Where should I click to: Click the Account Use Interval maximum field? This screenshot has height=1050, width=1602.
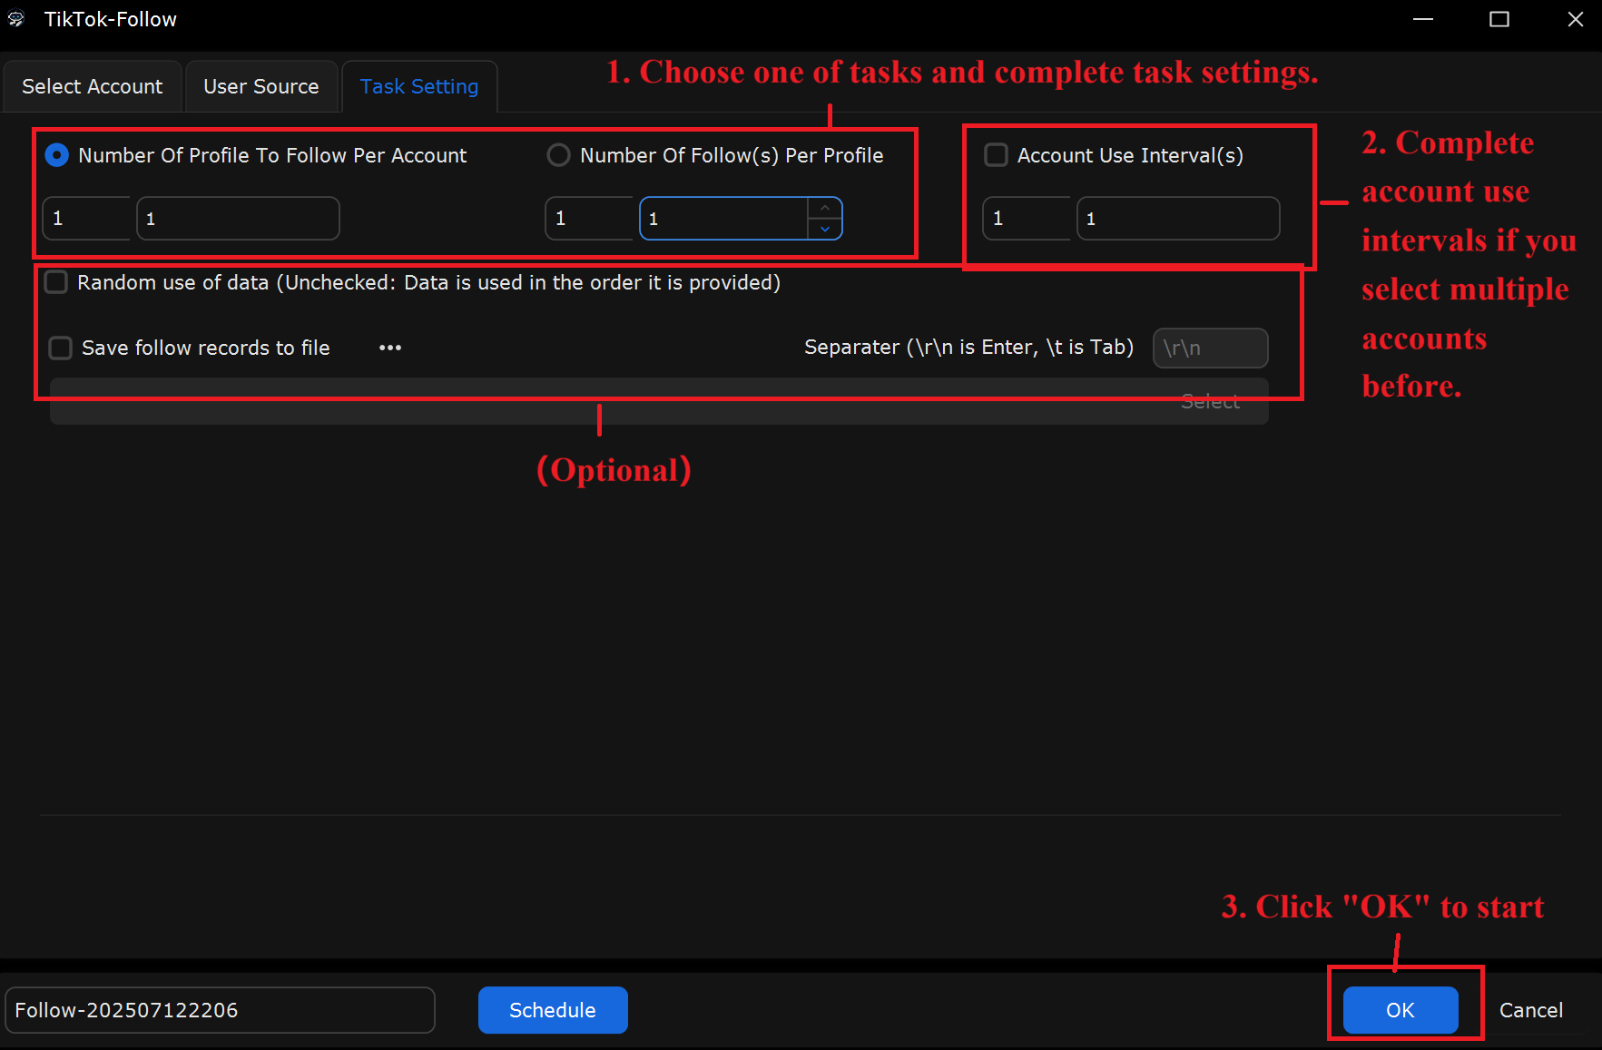click(1178, 219)
